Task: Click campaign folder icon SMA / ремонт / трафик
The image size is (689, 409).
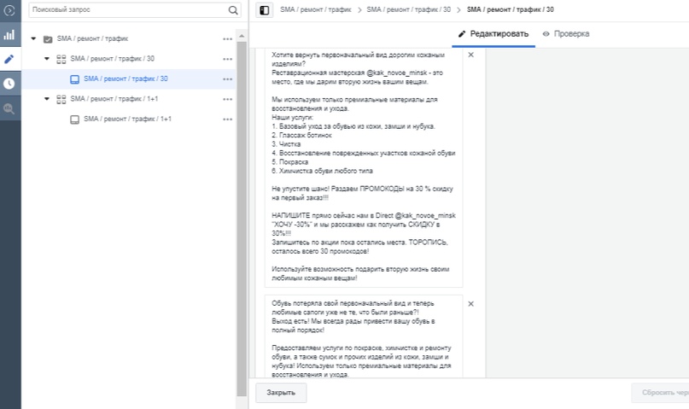Action: [x=48, y=39]
